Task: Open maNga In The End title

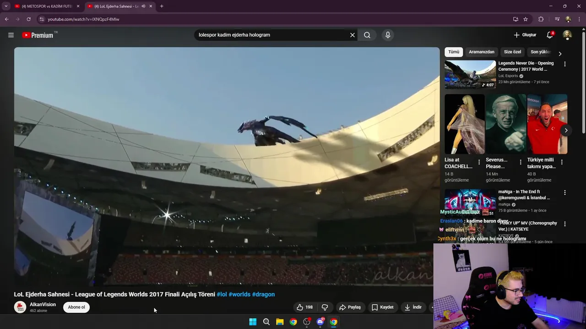Action: (x=524, y=195)
